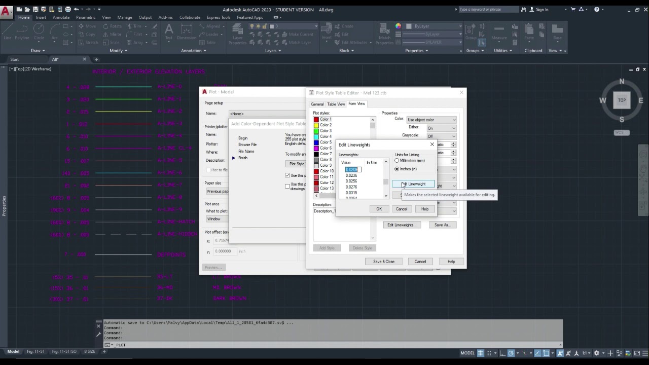The image size is (649, 365).
Task: Click the Undo arrow in quick access toolbar
Action: [77, 9]
